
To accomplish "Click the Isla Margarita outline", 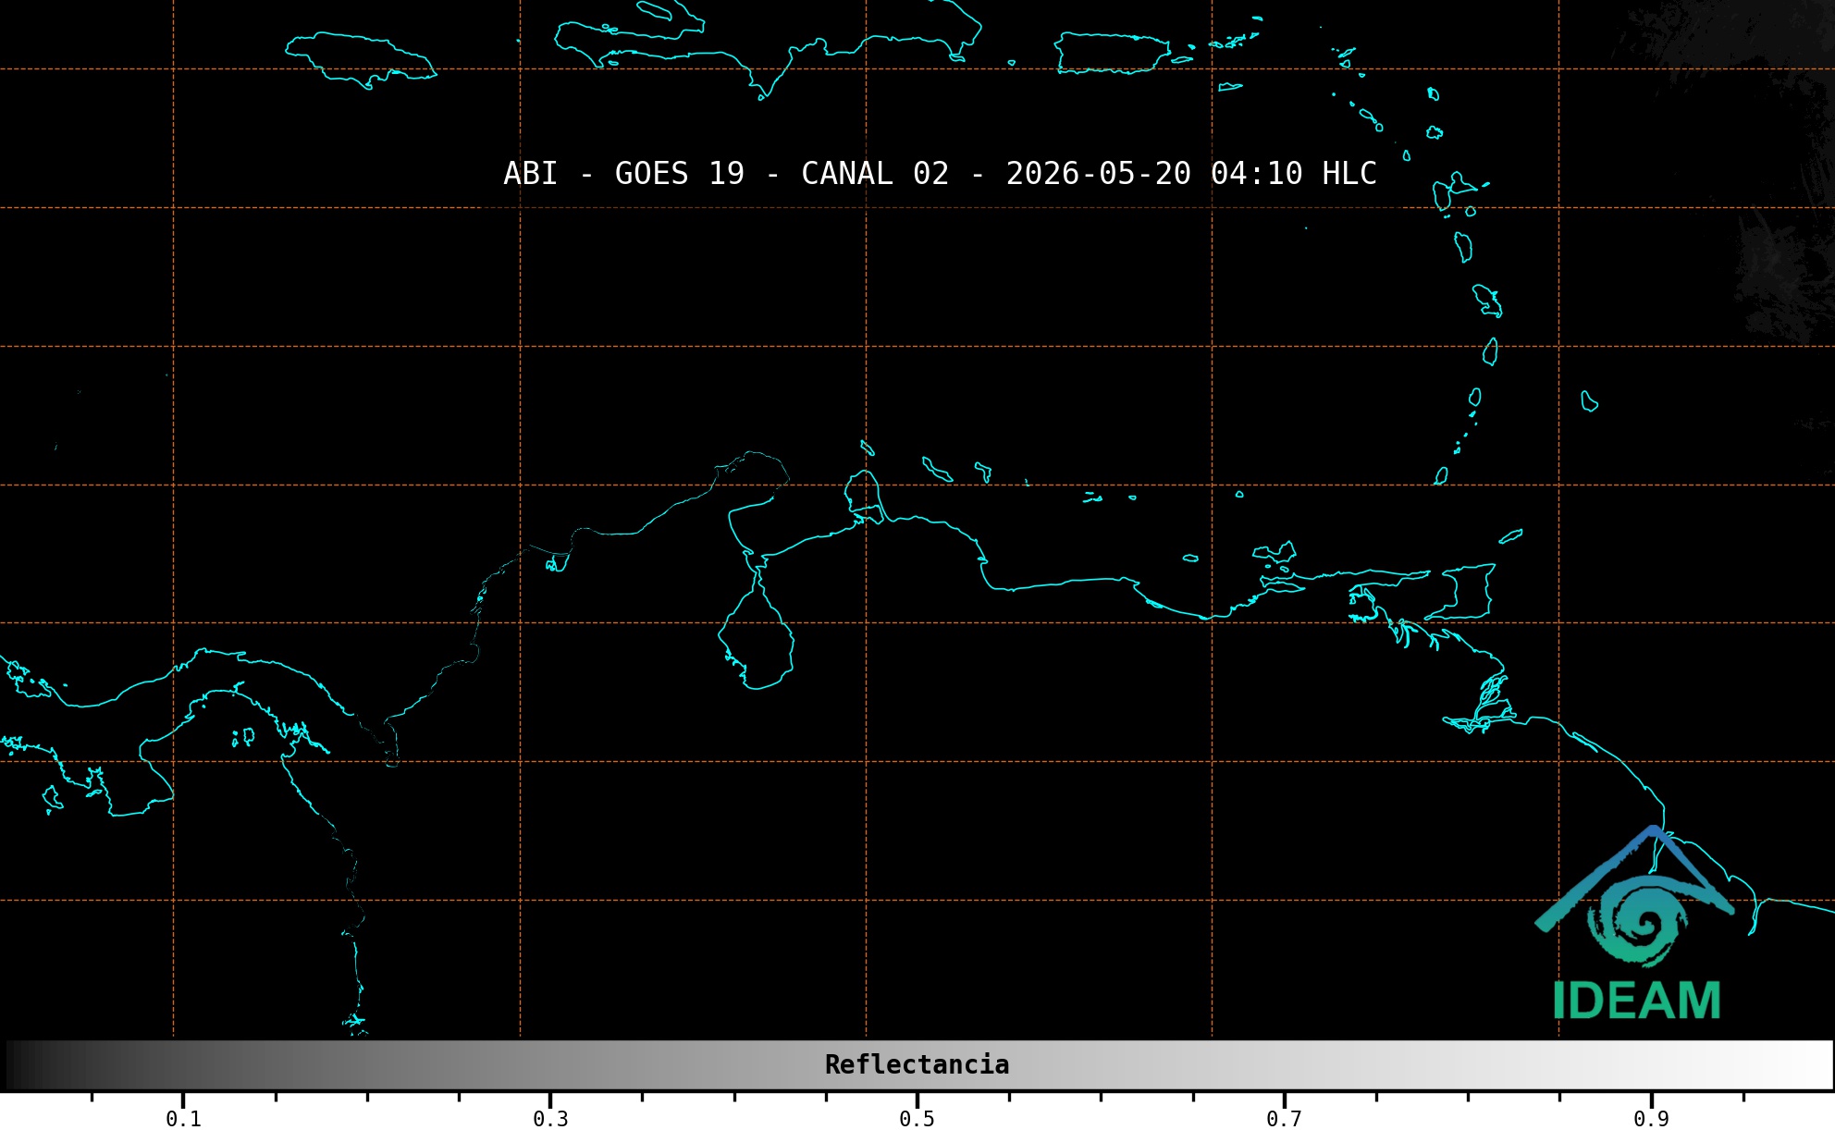I will pyautogui.click(x=1275, y=553).
